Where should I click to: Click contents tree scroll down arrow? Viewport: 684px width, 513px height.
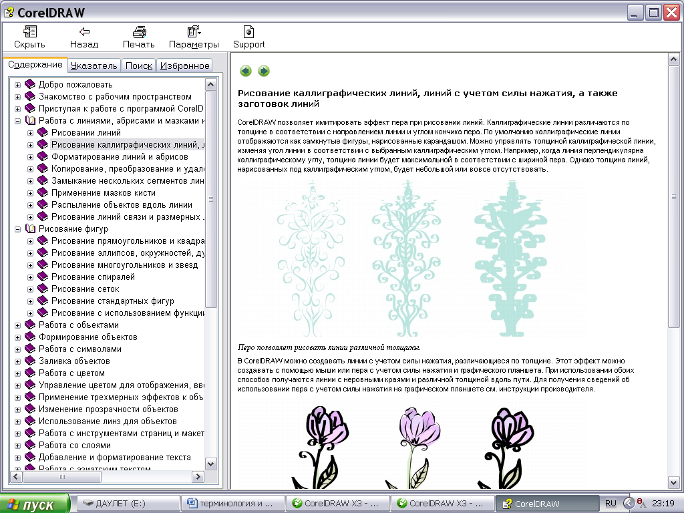click(210, 464)
